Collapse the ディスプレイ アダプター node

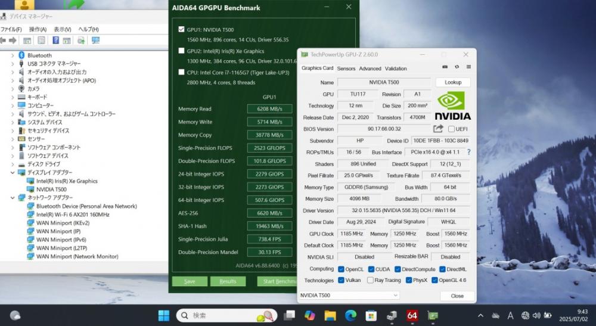point(13,172)
